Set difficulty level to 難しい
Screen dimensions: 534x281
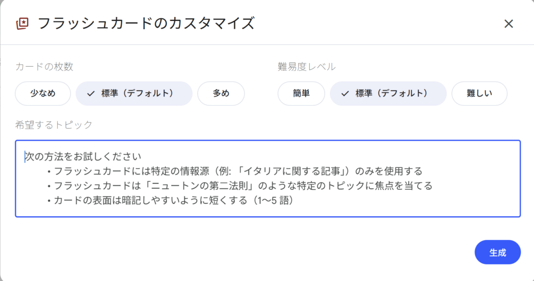pos(479,94)
